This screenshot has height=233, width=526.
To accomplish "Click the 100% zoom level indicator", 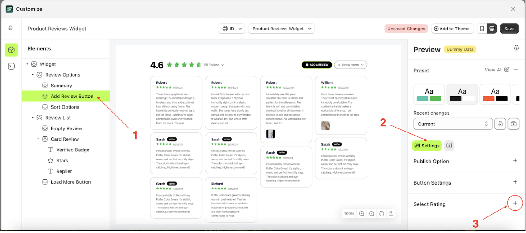I will [x=349, y=214].
